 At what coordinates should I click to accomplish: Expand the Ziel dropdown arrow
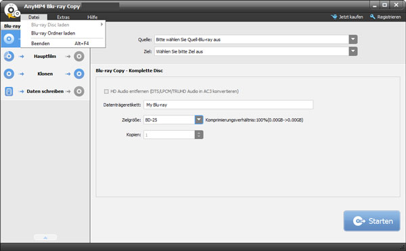pyautogui.click(x=353, y=51)
